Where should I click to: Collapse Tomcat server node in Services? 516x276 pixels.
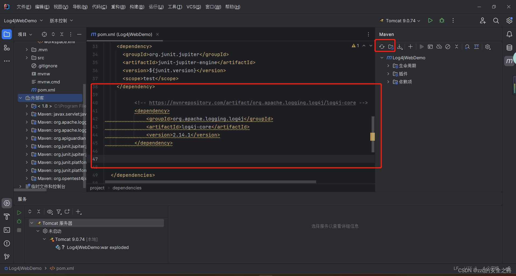(x=32, y=223)
